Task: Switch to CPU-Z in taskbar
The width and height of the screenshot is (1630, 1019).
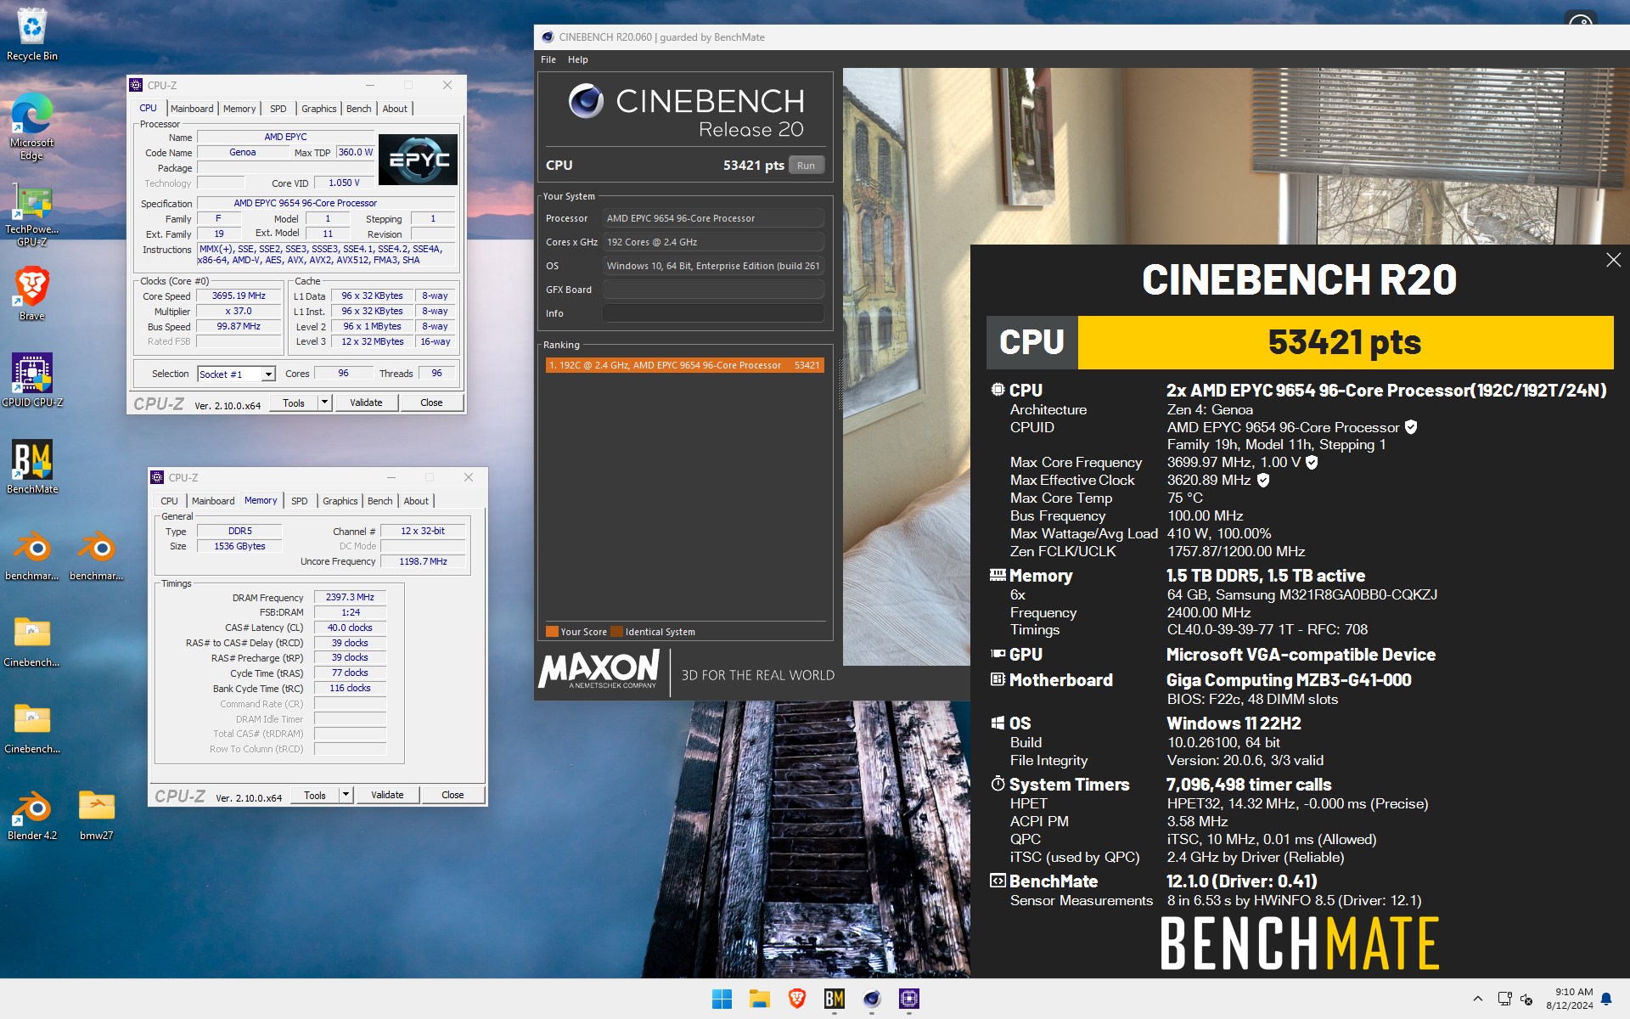Action: pyautogui.click(x=908, y=999)
